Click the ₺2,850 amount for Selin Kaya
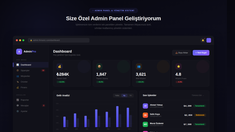Screen dimensions: 235x132 coord(188,115)
